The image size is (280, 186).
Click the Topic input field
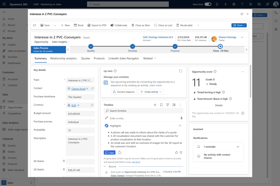click(80, 80)
